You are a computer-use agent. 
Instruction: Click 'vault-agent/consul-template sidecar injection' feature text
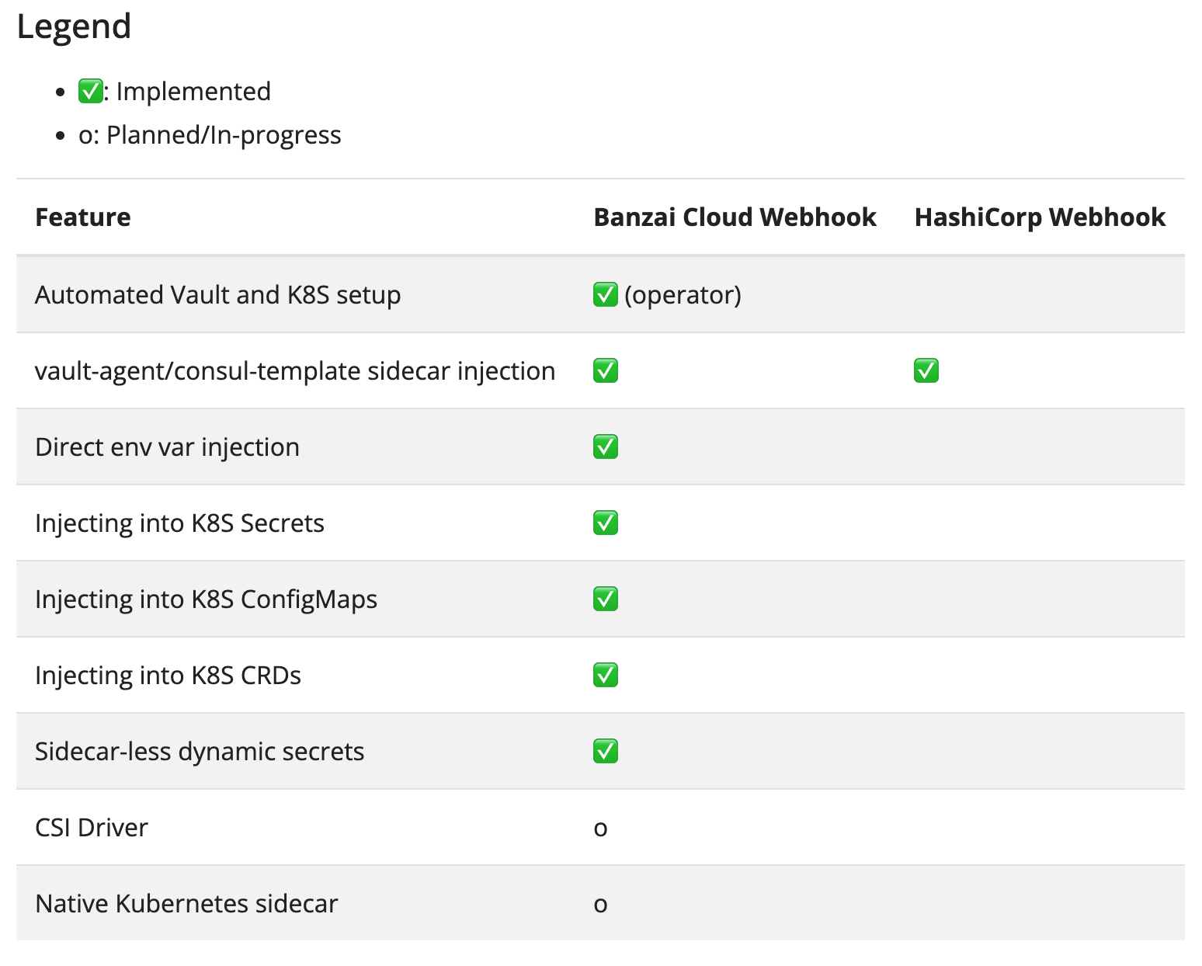coord(295,371)
